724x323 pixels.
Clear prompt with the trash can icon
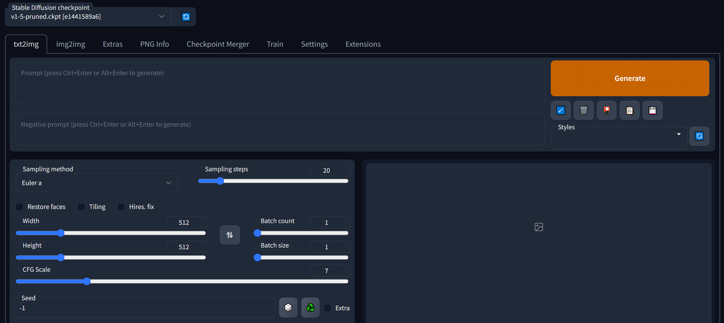(583, 110)
